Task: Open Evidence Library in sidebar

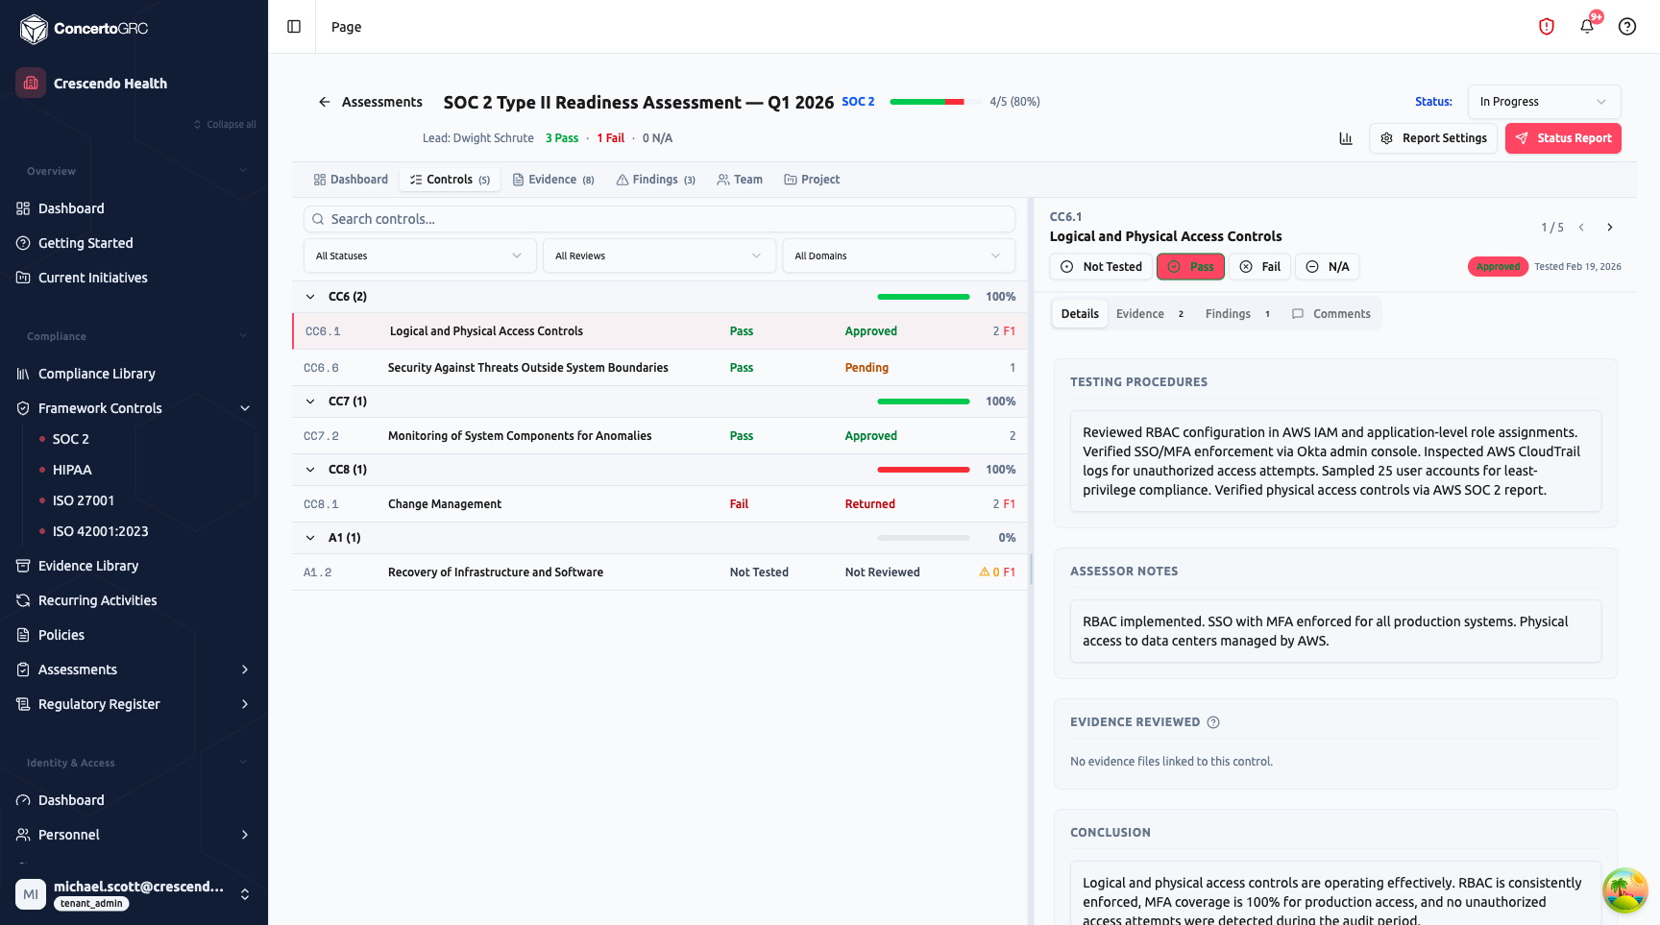Action: [88, 566]
